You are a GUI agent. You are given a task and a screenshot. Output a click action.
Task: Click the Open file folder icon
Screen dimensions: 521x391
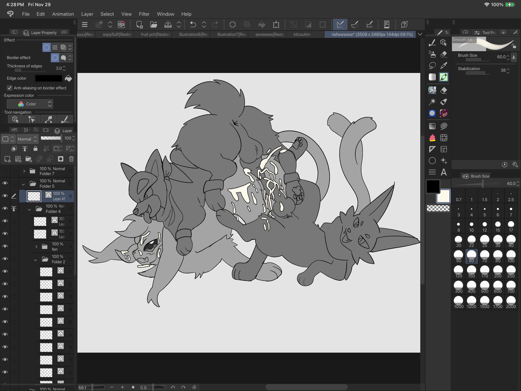(x=154, y=25)
